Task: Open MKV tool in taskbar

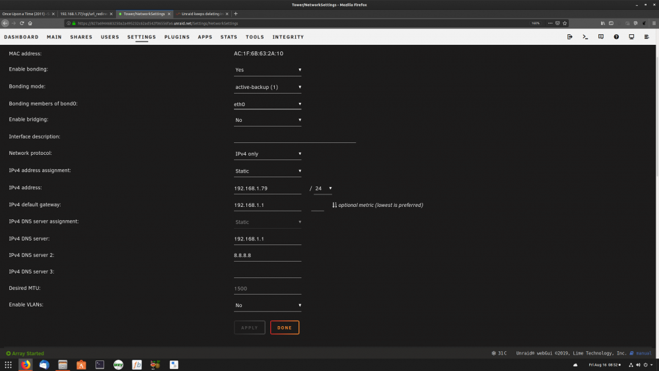Action: (x=118, y=364)
